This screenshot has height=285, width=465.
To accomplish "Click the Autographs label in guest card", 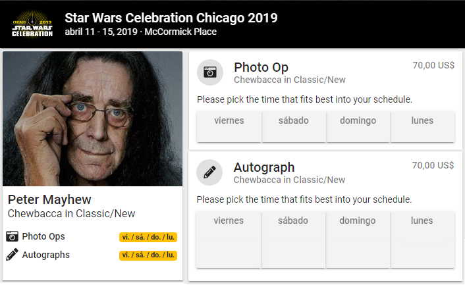I will (45, 255).
